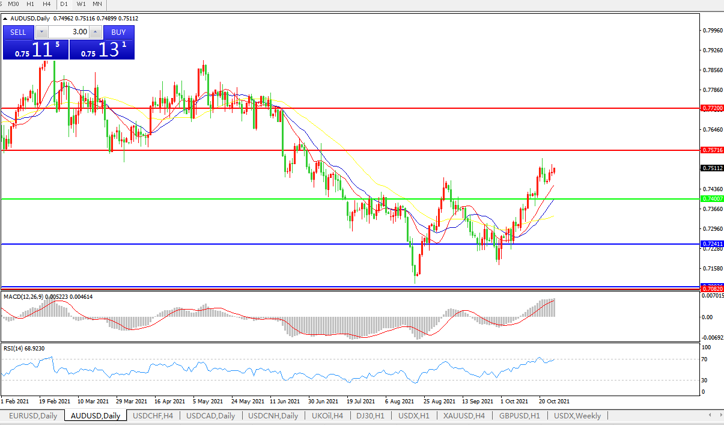Switch to H1 timeframe
This screenshot has height=425, width=724.
(31, 4)
